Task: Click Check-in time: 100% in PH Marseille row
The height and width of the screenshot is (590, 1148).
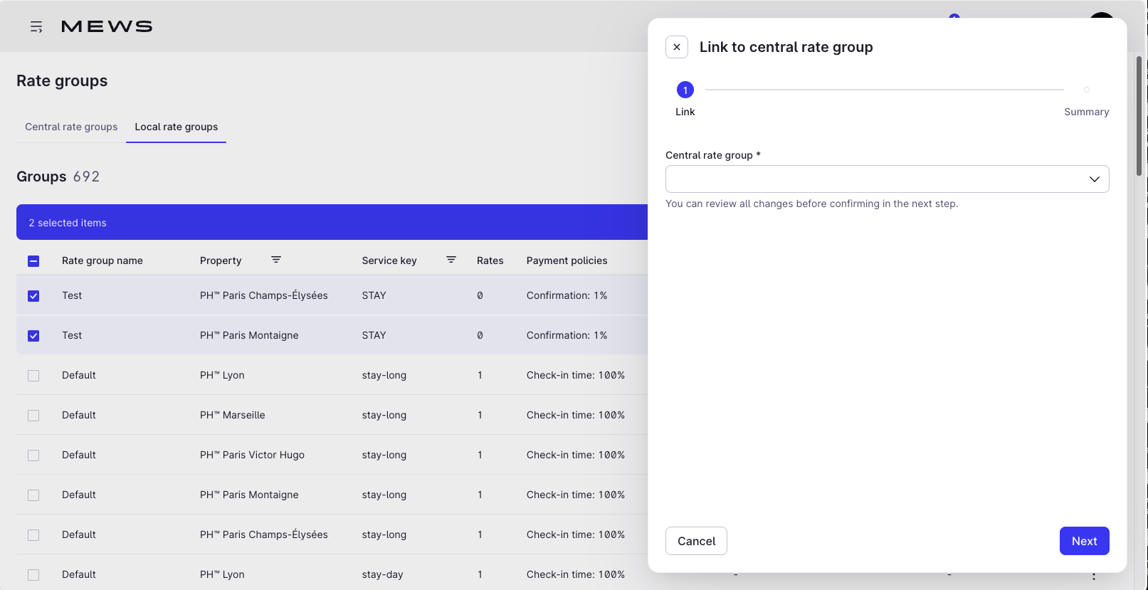Action: coord(576,415)
